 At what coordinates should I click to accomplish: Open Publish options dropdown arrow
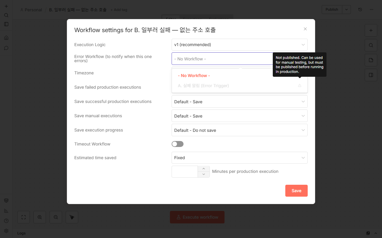[x=346, y=10]
